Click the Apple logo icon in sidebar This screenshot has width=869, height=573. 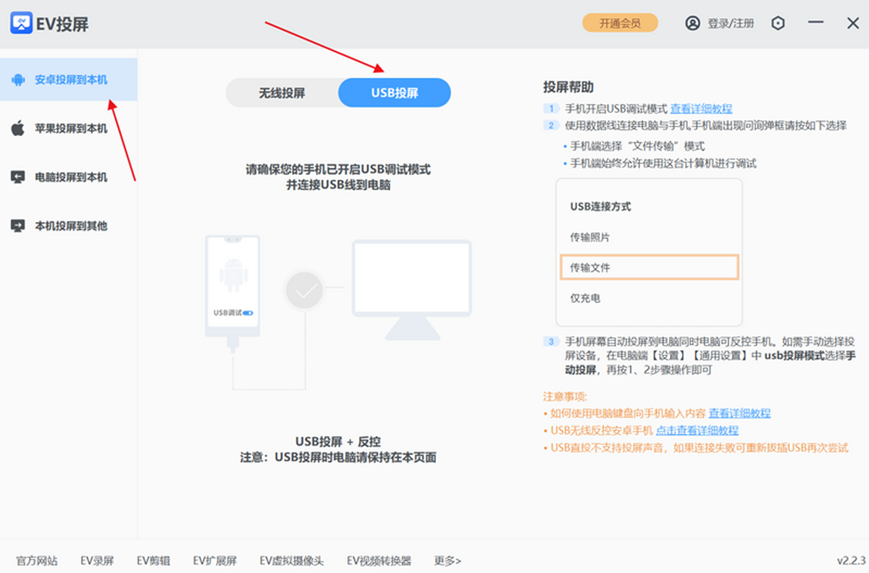point(18,129)
